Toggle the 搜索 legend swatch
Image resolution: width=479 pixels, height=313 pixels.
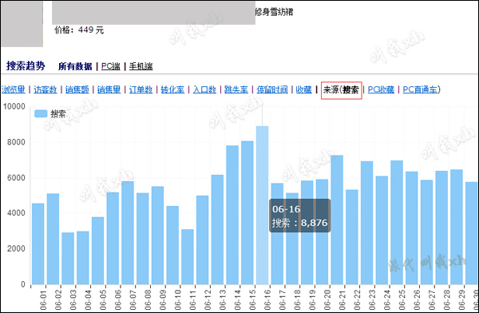(x=41, y=113)
